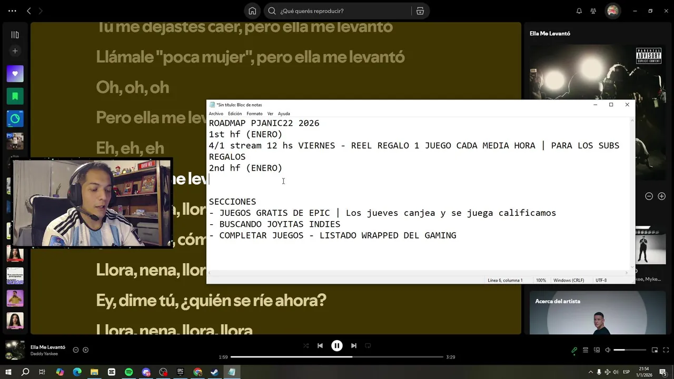Open Ayuda menu in Notepad

[284, 114]
